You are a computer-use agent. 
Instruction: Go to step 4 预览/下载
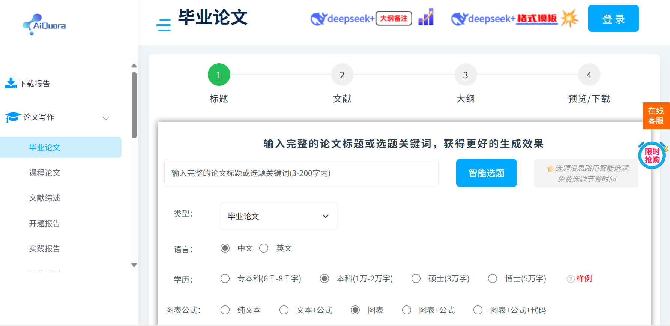(x=589, y=75)
